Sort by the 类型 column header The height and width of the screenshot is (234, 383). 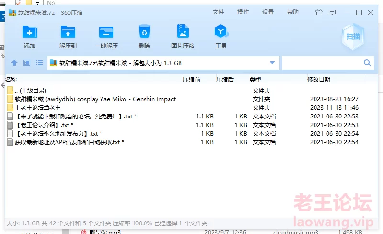tap(256, 79)
